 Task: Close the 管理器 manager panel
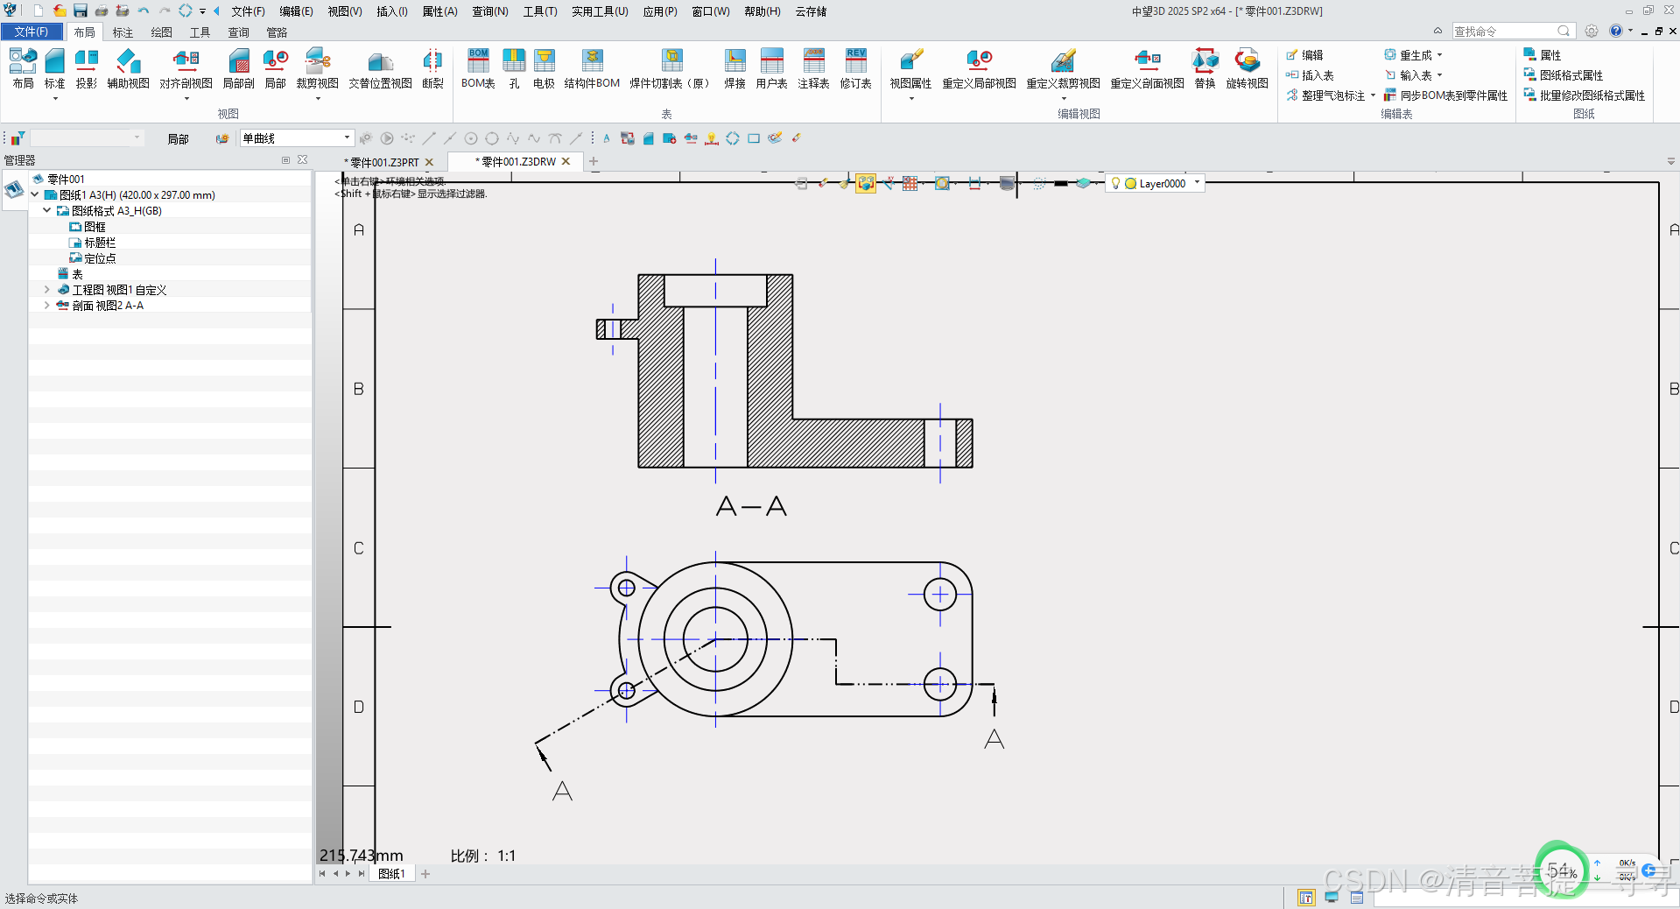pos(302,159)
